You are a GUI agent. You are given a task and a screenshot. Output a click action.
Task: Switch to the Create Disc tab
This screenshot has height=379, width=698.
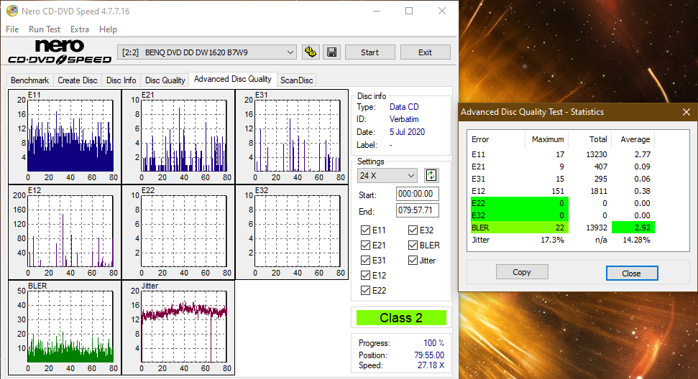point(78,80)
